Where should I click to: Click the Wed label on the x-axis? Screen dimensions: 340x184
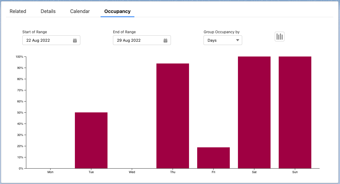(x=132, y=172)
